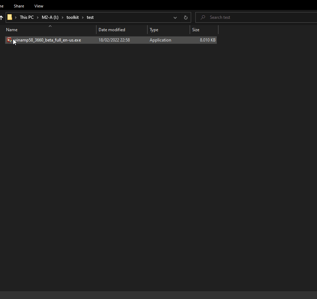The image size is (317, 299).
Task: Click the Up navigation arrow
Action: [x=1, y=17]
